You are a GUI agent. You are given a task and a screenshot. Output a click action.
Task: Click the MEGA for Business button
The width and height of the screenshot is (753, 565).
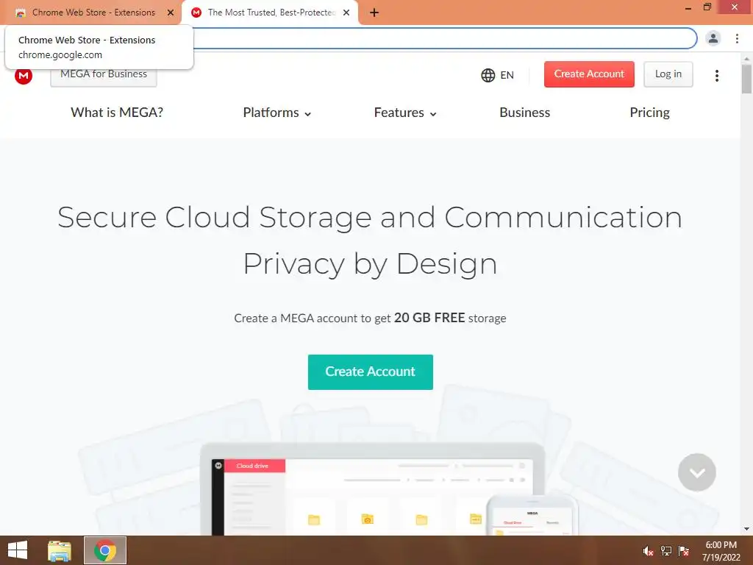(104, 74)
